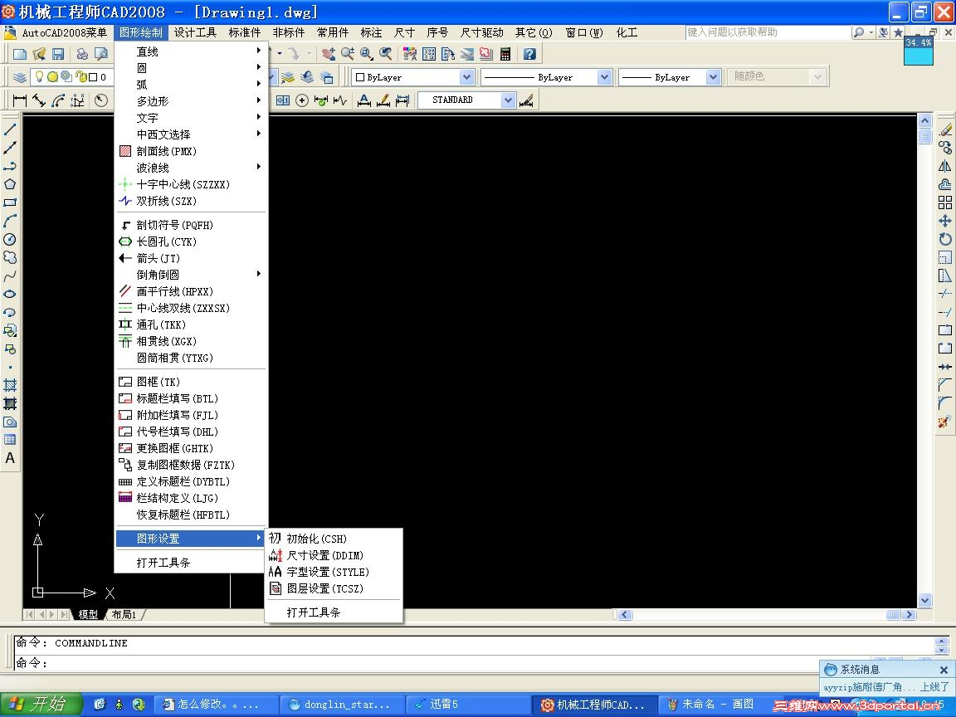Open the donglin_star taskbar window

[341, 705]
